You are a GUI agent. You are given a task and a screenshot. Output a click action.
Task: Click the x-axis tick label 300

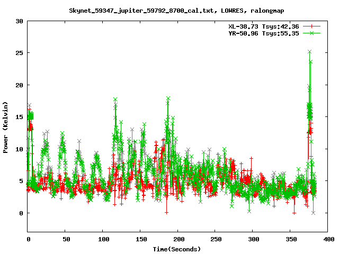(x=254, y=239)
